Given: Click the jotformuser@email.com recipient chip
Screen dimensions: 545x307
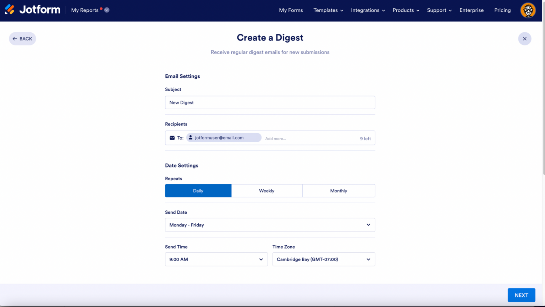Looking at the screenshot, I should pos(224,137).
